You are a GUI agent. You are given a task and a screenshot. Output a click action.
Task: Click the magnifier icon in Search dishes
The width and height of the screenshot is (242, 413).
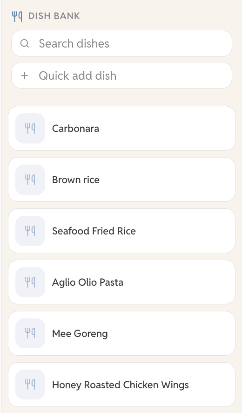(x=25, y=43)
